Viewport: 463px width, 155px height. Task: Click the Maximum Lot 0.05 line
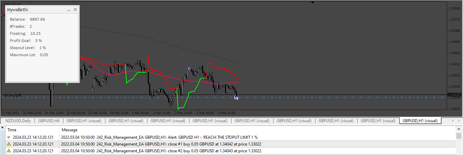pyautogui.click(x=29, y=55)
